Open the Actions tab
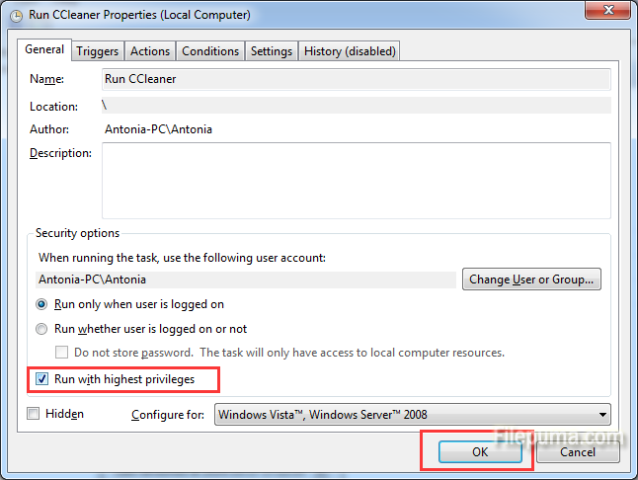638x480 pixels. 150,51
